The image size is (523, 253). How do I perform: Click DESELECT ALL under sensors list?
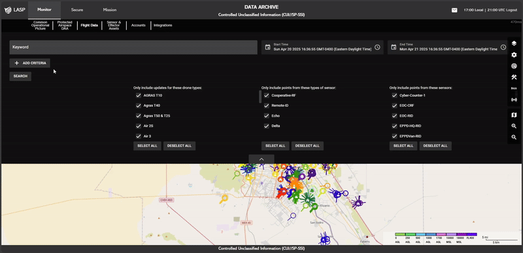[435, 146]
